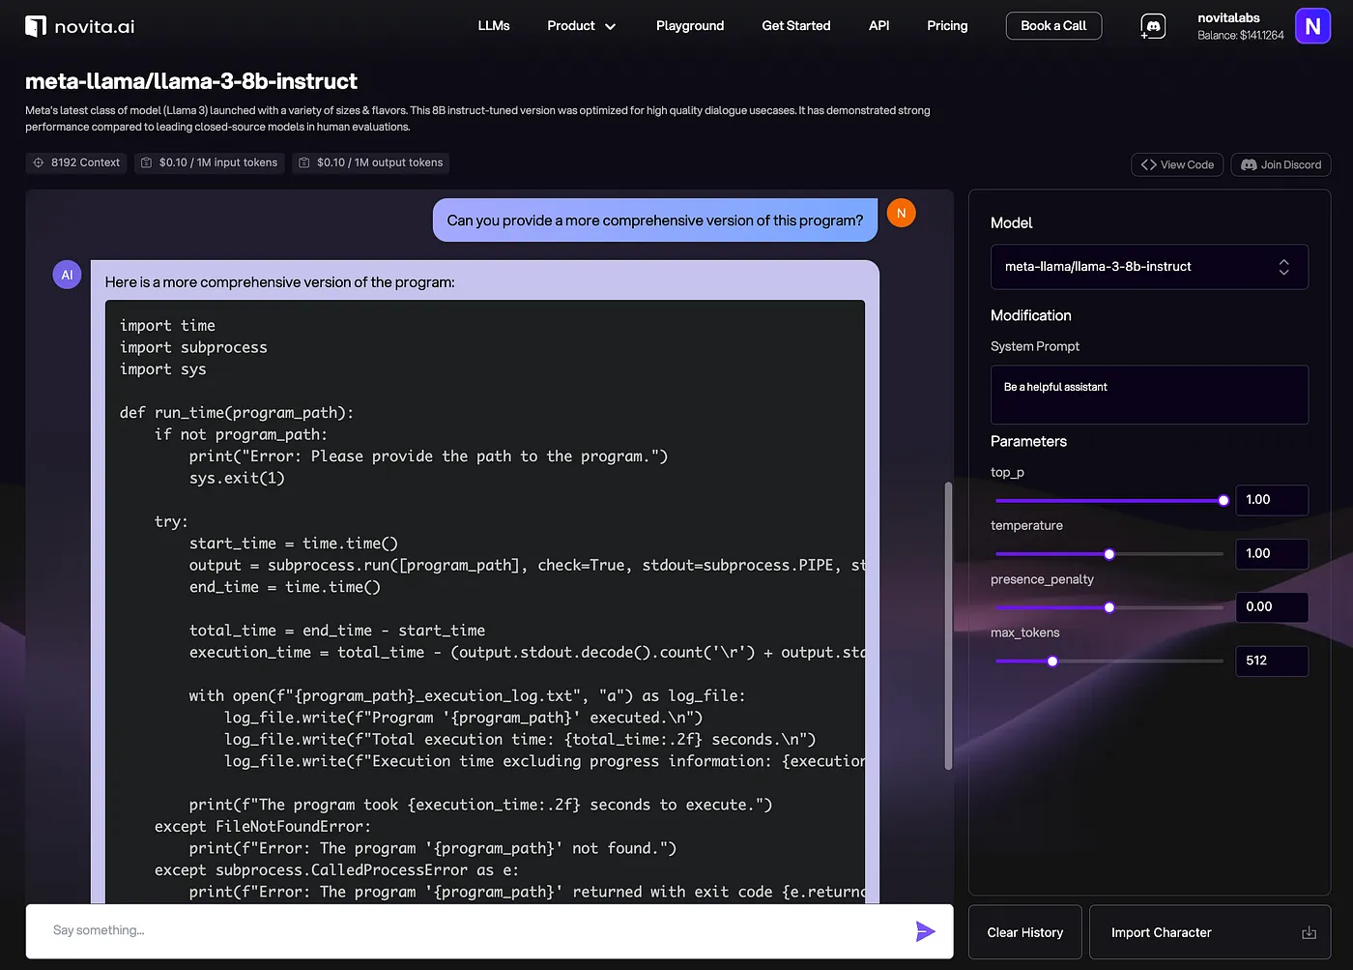Viewport: 1353px width, 970px height.
Task: Go to the Playground page
Action: 690,26
